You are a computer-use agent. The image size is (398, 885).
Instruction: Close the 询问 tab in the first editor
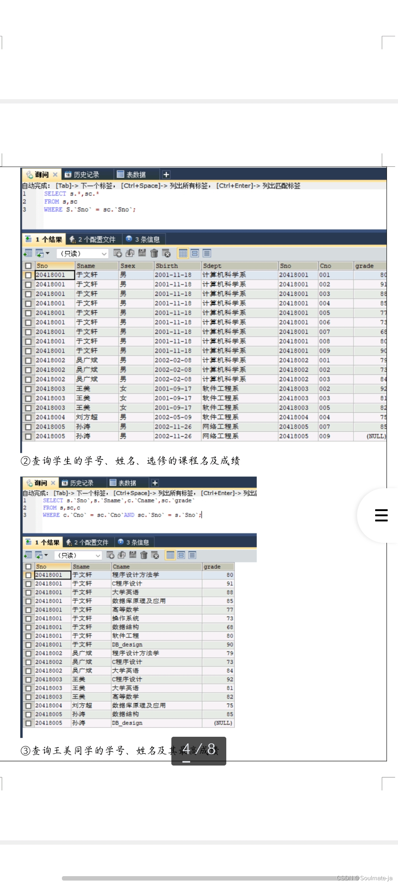pyautogui.click(x=55, y=174)
